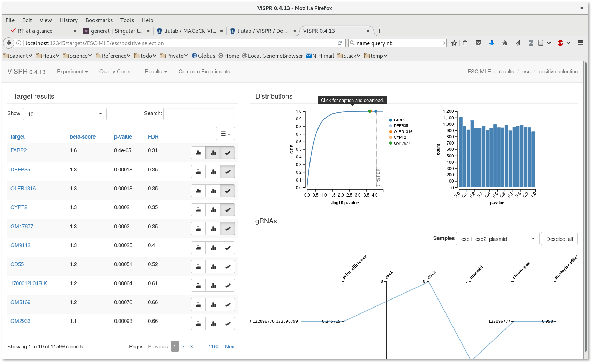Open the Firefox home page icon
The image size is (591, 362).
click(x=505, y=43)
